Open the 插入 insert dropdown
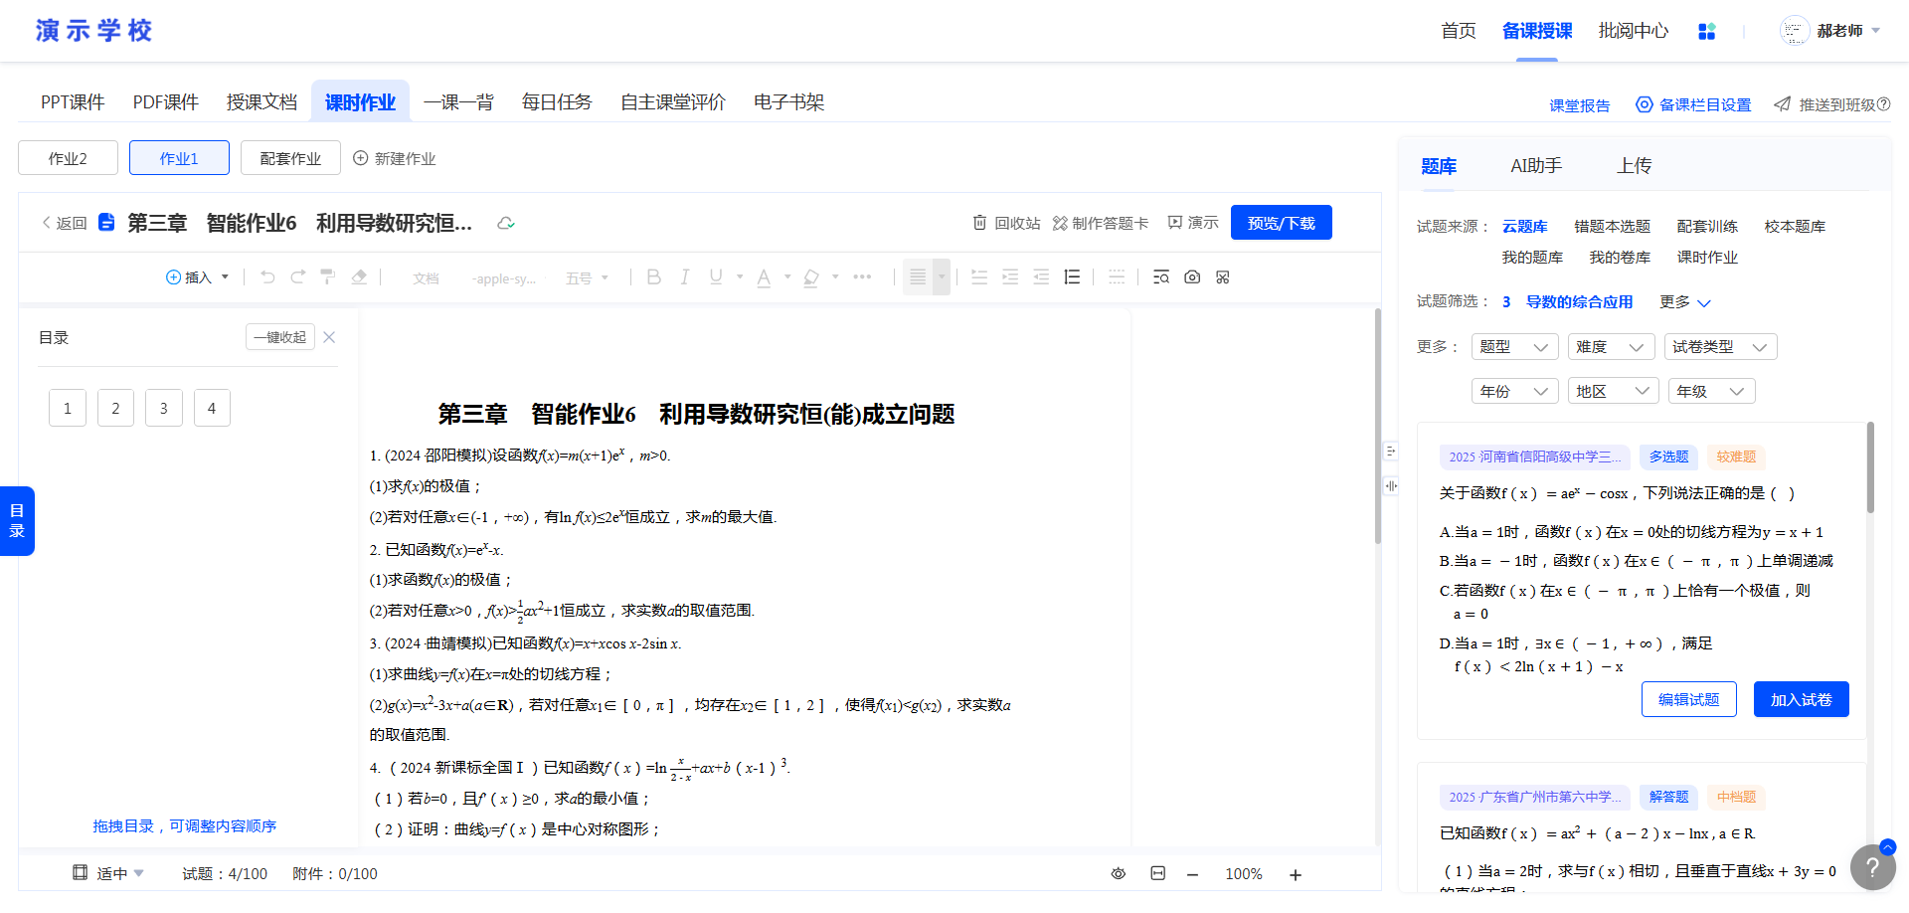The image size is (1909, 913). 197,277
